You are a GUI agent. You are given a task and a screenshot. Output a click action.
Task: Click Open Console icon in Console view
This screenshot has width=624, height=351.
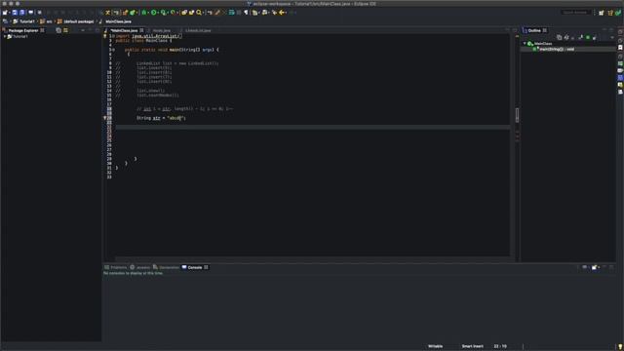pyautogui.click(x=594, y=267)
